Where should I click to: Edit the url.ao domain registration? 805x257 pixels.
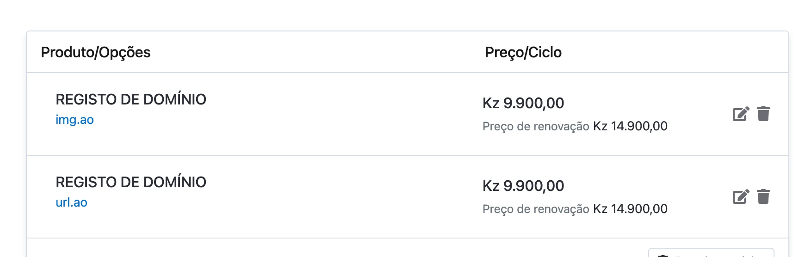pos(741,196)
